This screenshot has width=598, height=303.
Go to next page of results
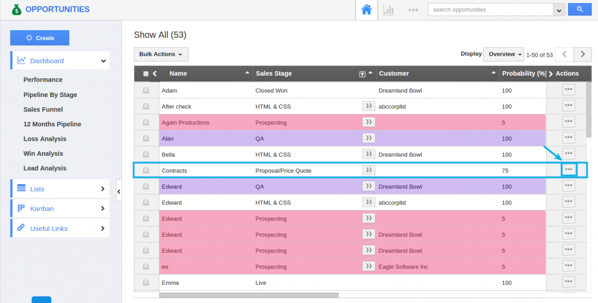click(582, 54)
